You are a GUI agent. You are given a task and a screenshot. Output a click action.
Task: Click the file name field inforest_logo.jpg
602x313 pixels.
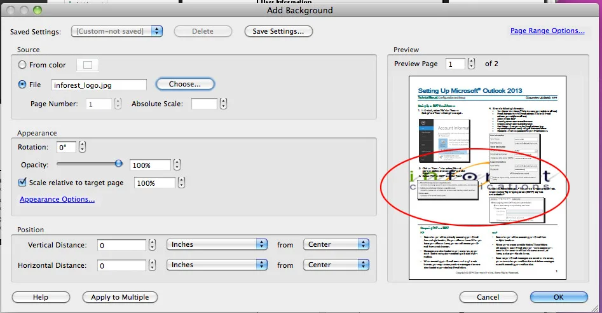click(99, 85)
